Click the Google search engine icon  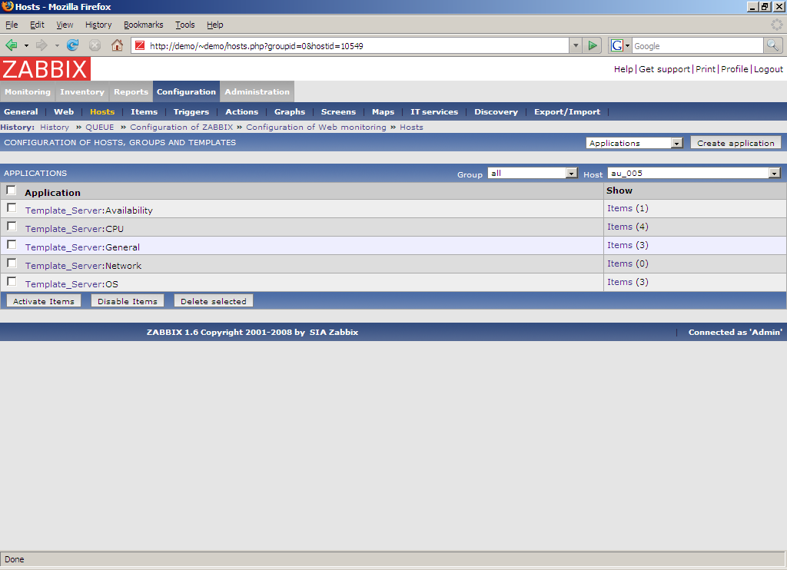617,45
